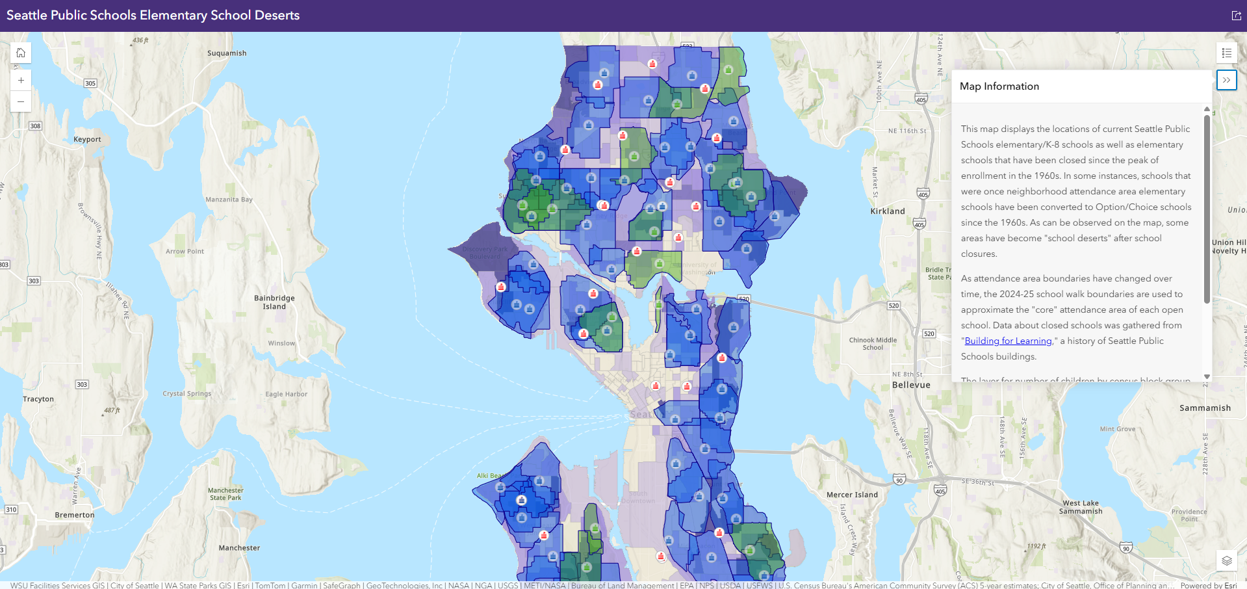Click the Map Information panel heading
Screen dimensions: 1247x589
[999, 86]
